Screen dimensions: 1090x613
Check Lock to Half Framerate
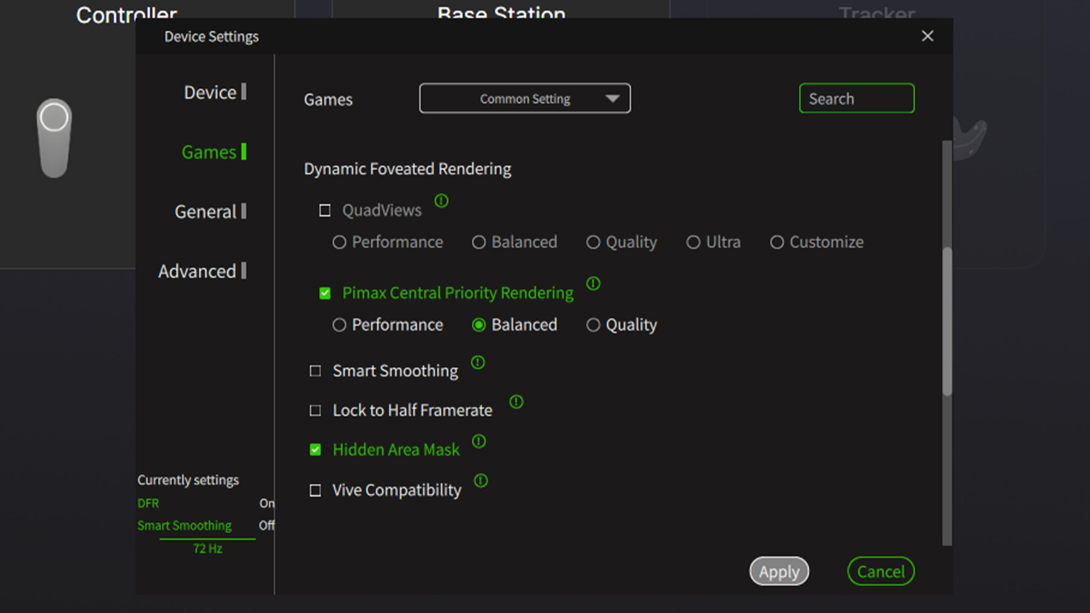pyautogui.click(x=315, y=410)
